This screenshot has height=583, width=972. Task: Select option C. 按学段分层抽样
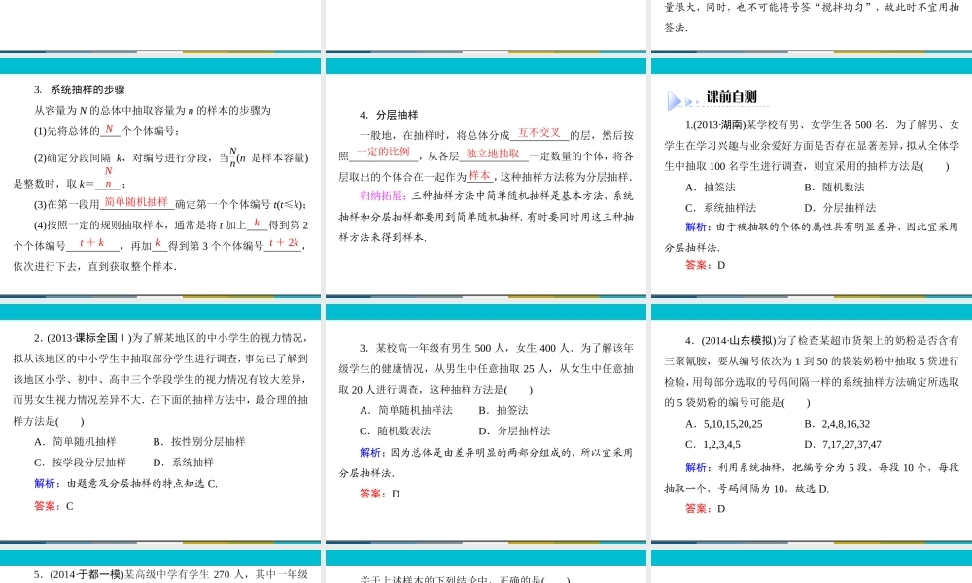click(x=80, y=463)
